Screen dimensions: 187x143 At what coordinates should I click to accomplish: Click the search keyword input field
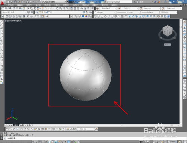(x=119, y=2)
